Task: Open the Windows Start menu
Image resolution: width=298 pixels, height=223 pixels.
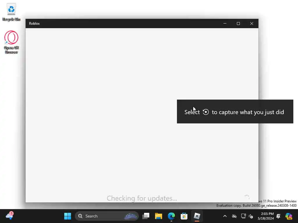Action: pyautogui.click(x=68, y=216)
